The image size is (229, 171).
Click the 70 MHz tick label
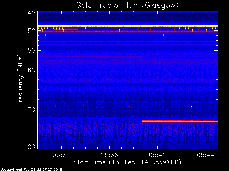[x=31, y=109]
